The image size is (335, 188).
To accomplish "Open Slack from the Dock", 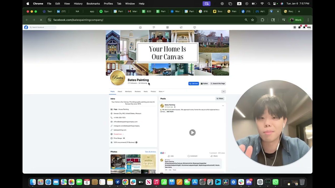I will click(x=241, y=182).
